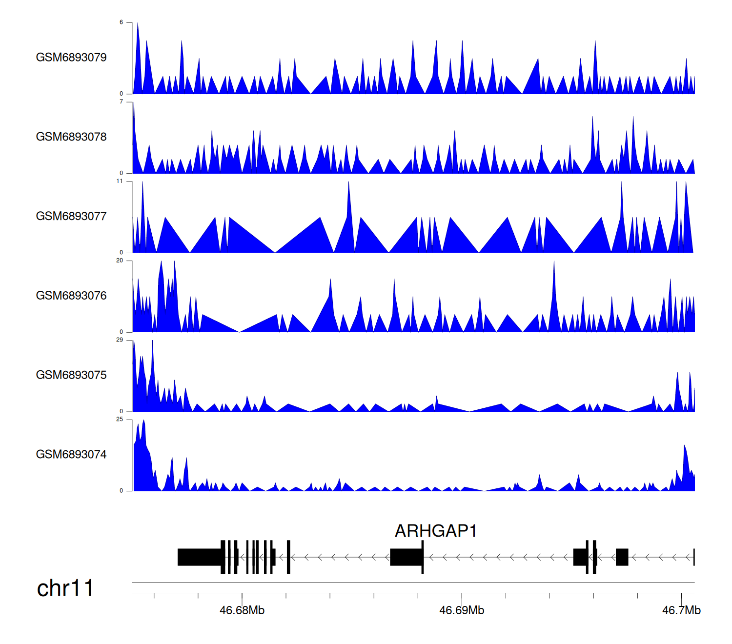Click the 46.68Mb axis tick label
This screenshot has height=644, width=732.
(x=242, y=610)
